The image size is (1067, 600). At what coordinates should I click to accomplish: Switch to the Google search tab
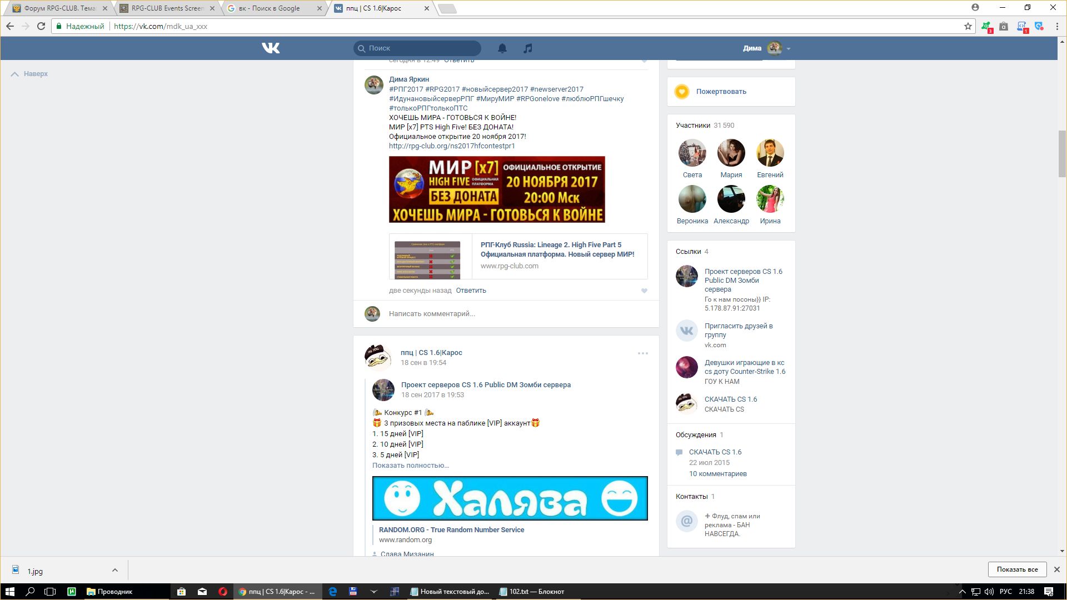[x=270, y=8]
